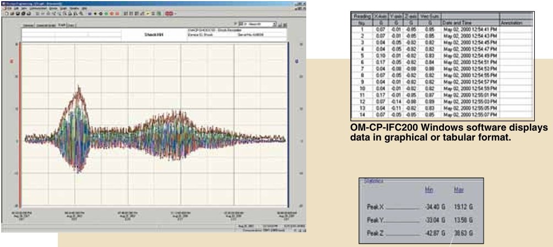Click the Shock101 graph title

pos(153,35)
